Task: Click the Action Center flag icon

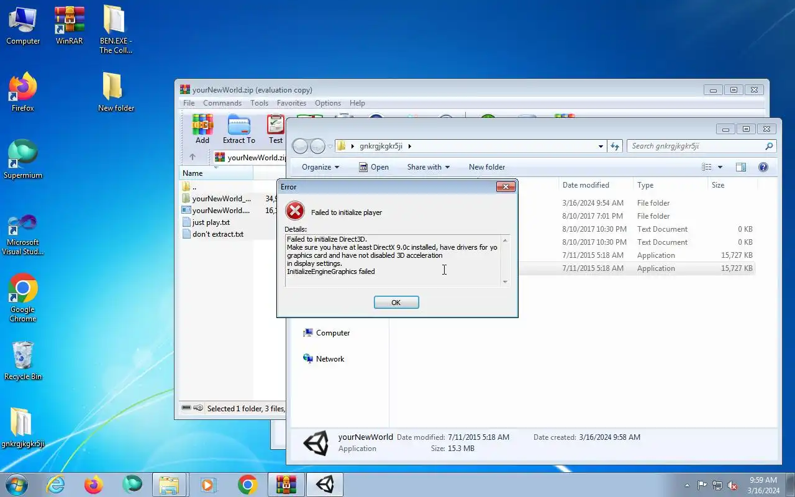Action: click(702, 485)
